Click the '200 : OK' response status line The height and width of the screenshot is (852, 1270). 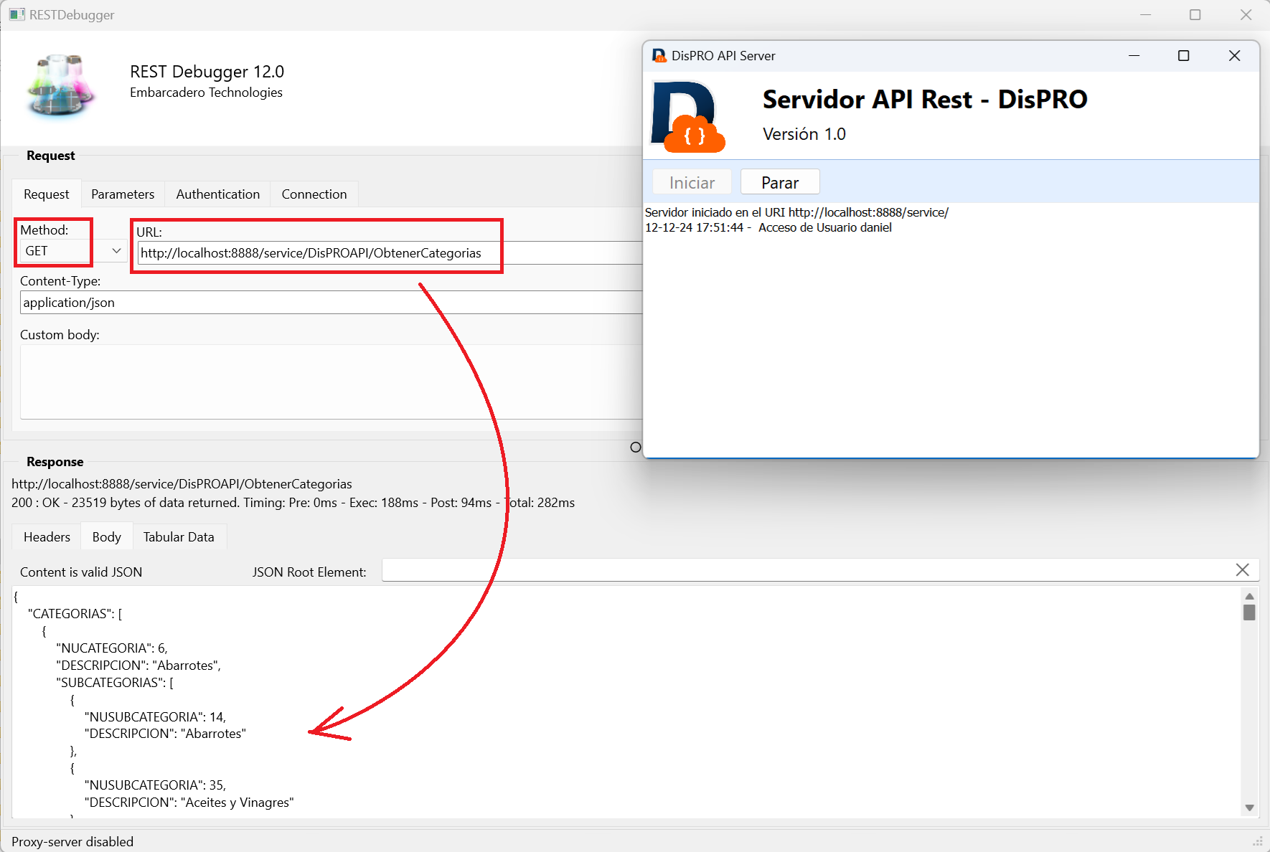tap(293, 503)
